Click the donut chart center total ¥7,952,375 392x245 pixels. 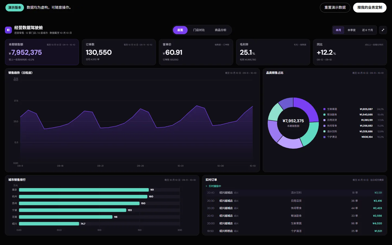(293, 121)
